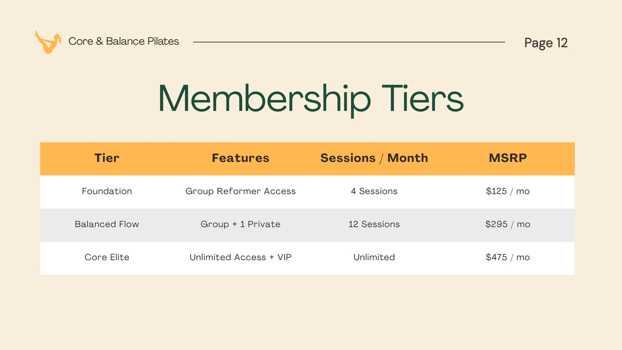
Task: Click the Features column header
Action: [241, 158]
